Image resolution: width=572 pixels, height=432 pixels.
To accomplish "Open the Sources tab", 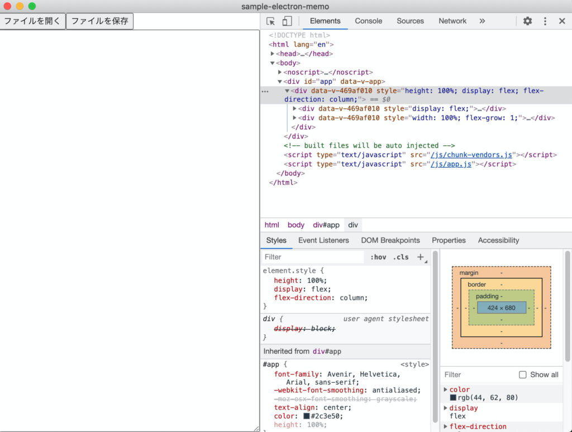I will [410, 21].
